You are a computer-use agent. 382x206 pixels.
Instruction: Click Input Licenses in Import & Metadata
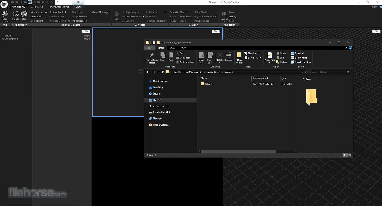pyautogui.click(x=79, y=21)
